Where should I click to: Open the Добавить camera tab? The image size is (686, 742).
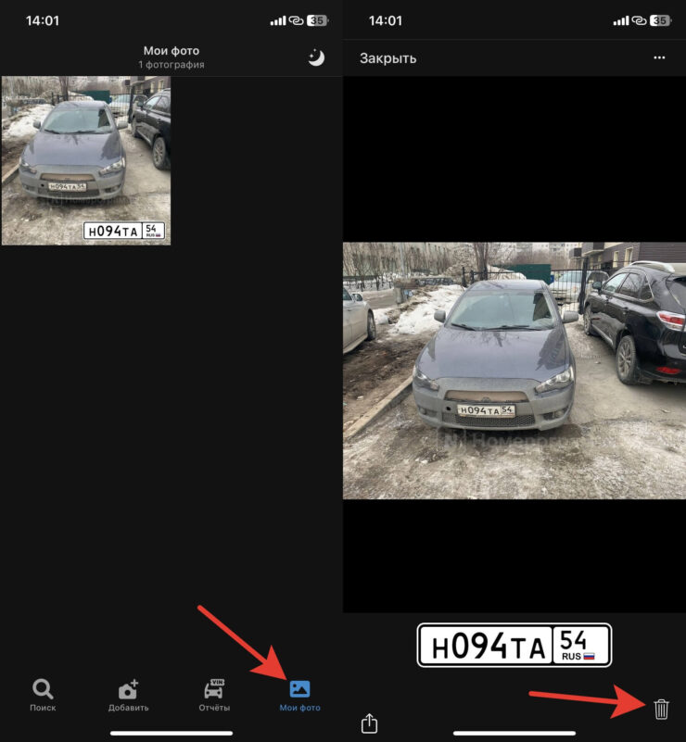128,695
